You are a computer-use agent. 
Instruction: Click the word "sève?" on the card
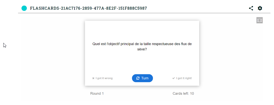click(x=142, y=50)
